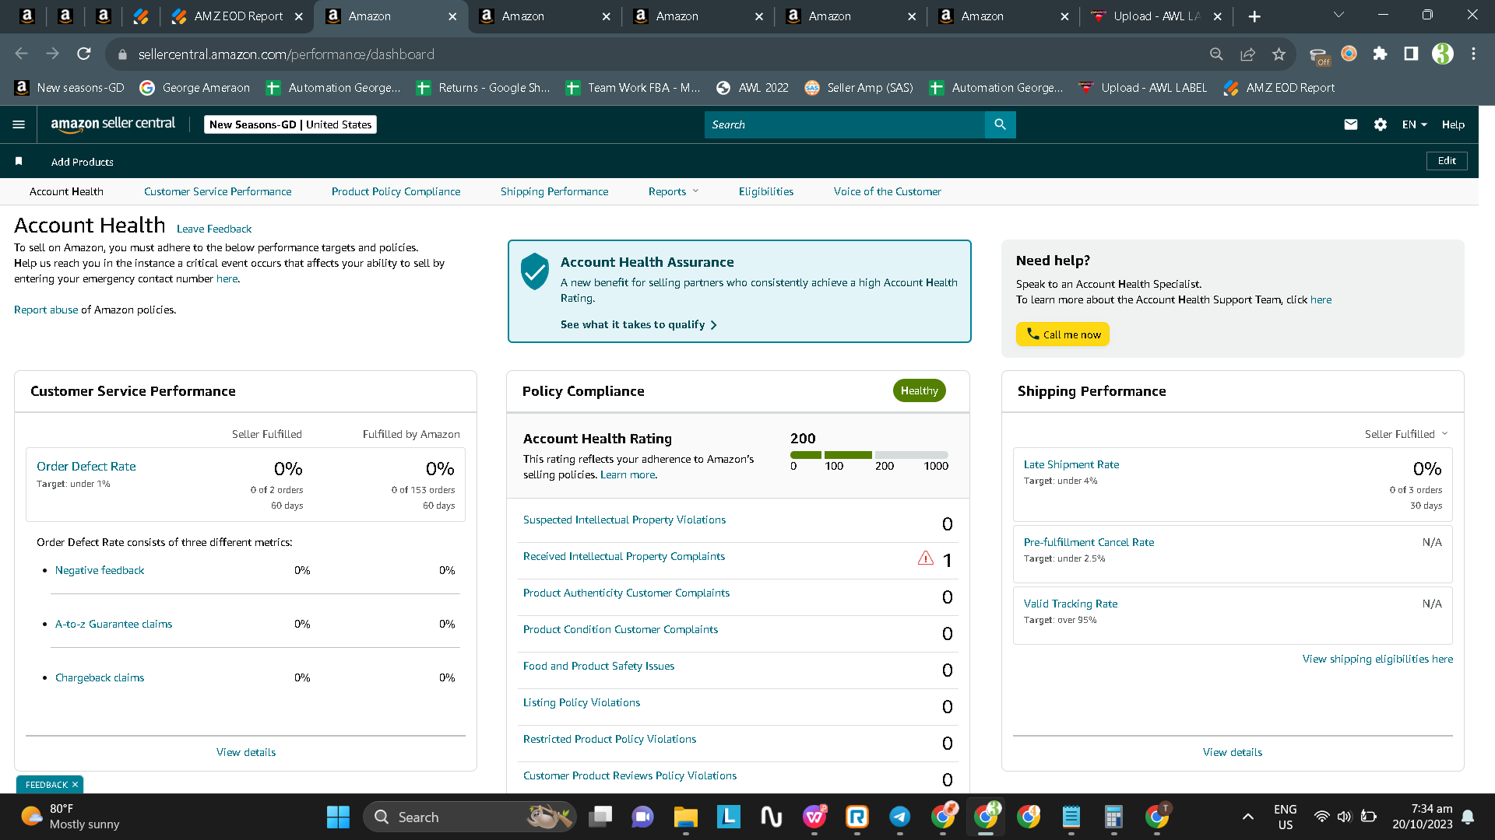Open the Negative feedback metric link

click(100, 570)
